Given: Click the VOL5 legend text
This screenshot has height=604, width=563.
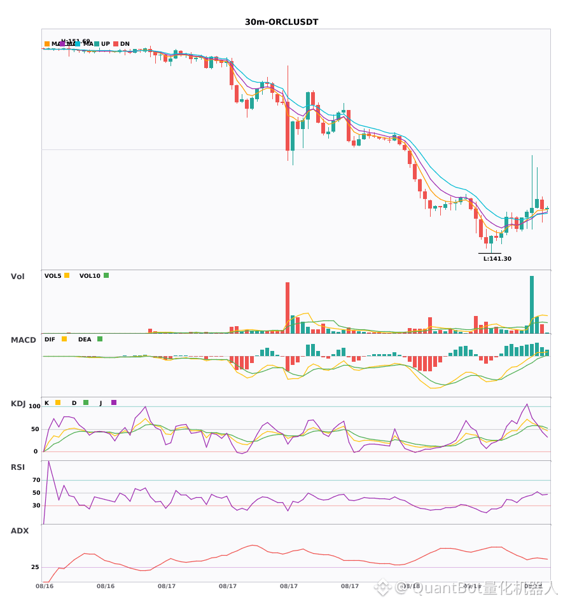Looking at the screenshot, I should coord(53,276).
